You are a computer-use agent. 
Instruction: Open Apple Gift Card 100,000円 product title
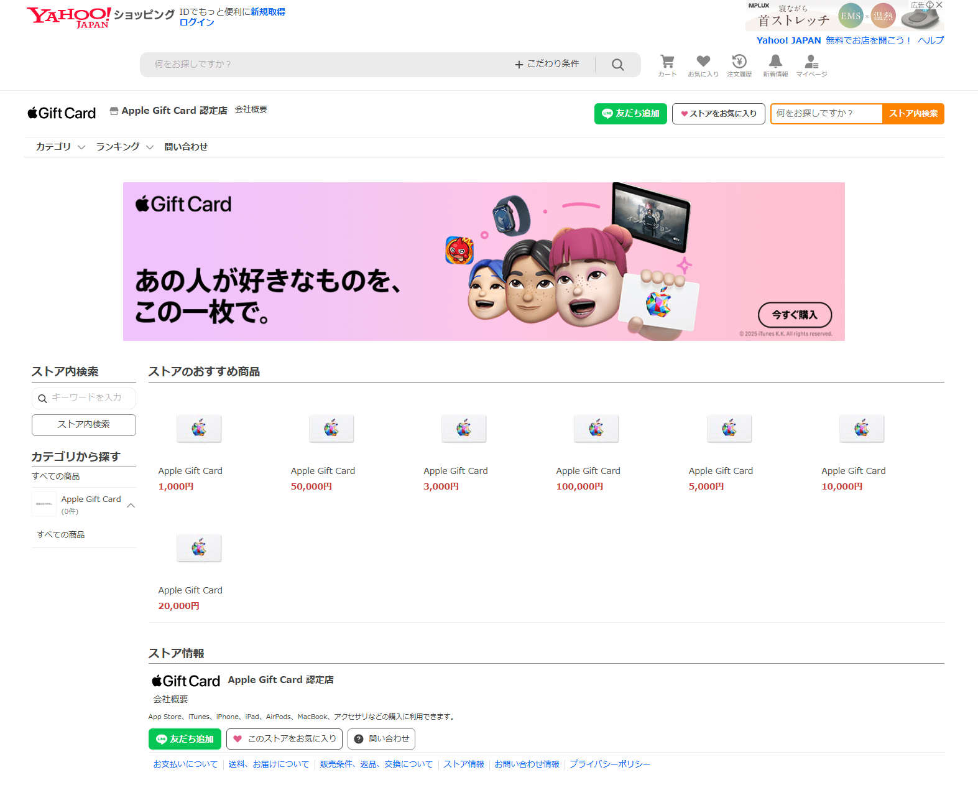tap(588, 471)
